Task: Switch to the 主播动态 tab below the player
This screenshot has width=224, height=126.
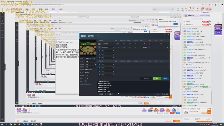Action: tap(25, 121)
